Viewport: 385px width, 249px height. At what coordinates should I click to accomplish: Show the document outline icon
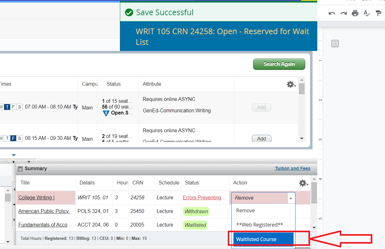335,44
